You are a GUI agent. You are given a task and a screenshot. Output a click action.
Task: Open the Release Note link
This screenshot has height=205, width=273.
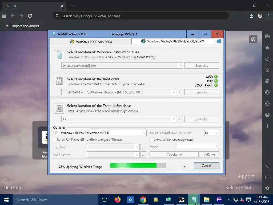pos(240,188)
